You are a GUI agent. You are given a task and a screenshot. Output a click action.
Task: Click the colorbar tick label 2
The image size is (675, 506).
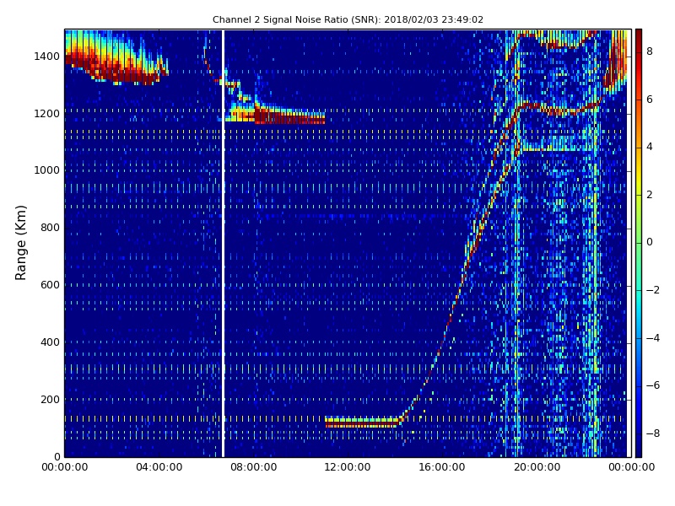point(650,195)
